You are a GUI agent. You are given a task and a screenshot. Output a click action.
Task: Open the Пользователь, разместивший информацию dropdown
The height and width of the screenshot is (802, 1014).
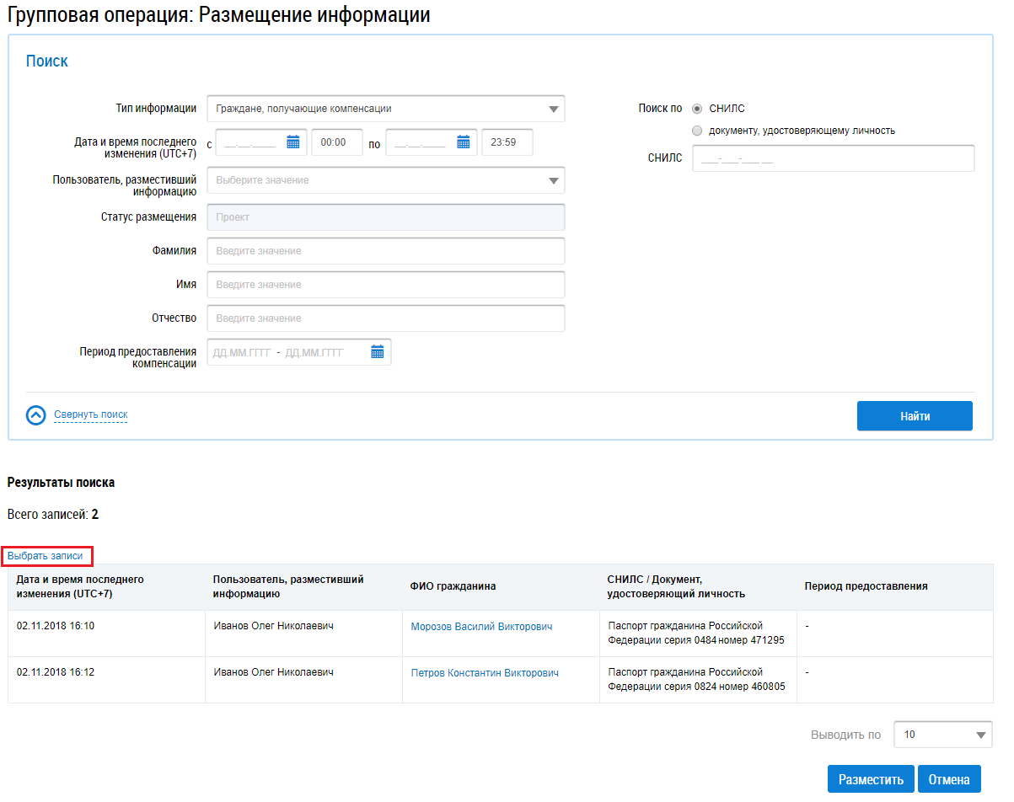385,180
